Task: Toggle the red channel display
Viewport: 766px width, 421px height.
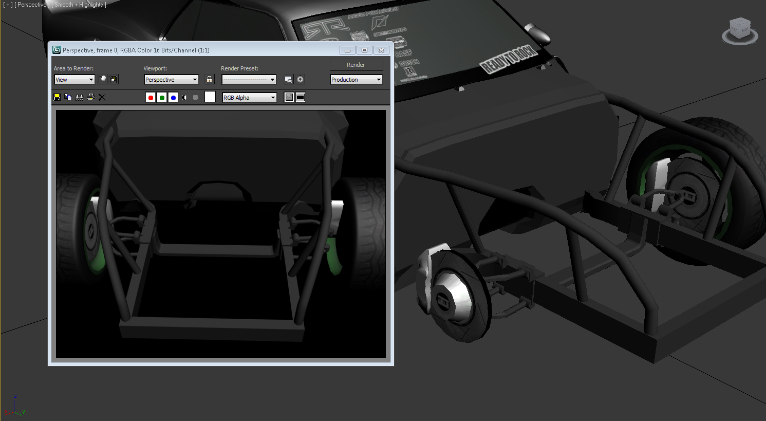Action: coord(151,98)
